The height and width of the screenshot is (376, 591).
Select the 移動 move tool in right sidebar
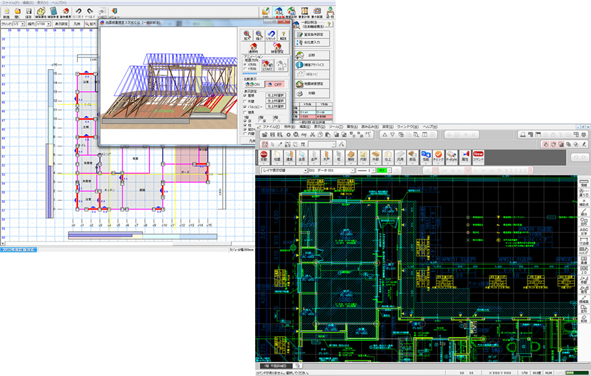(584, 279)
